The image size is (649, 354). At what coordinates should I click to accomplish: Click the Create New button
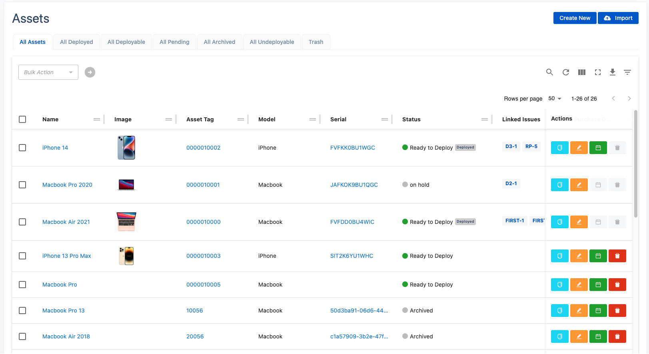575,18
